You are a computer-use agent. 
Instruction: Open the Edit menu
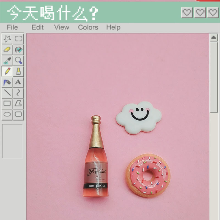38,27
